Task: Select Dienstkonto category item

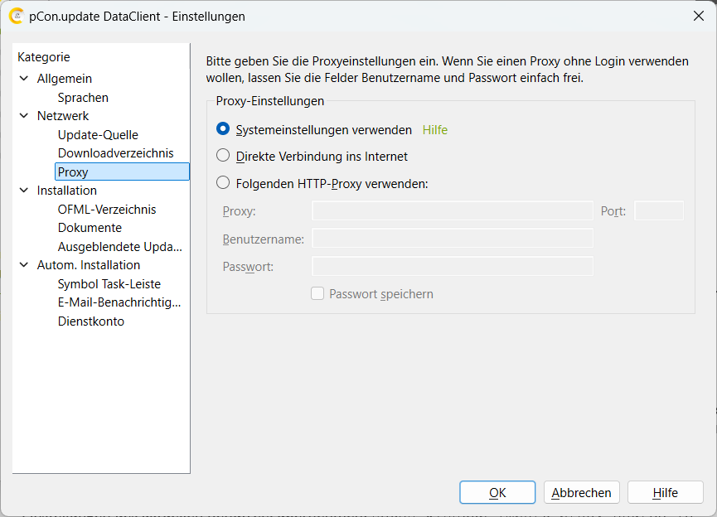Action: (x=91, y=321)
